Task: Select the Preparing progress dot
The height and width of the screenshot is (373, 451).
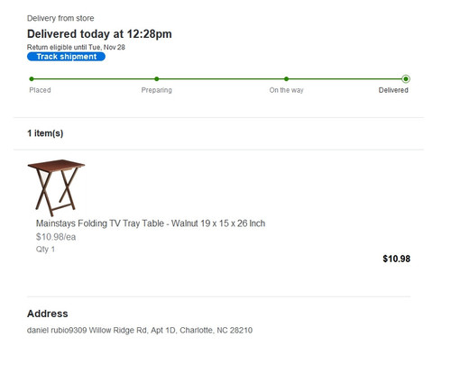Action: tap(157, 79)
